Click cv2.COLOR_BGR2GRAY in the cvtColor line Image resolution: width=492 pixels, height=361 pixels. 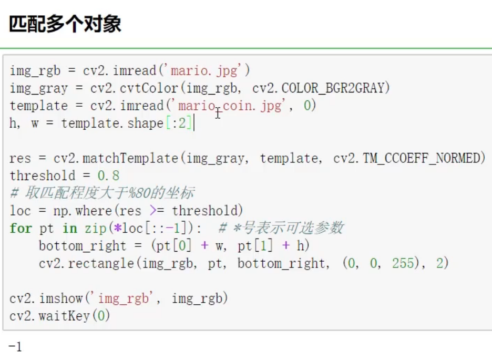320,88
